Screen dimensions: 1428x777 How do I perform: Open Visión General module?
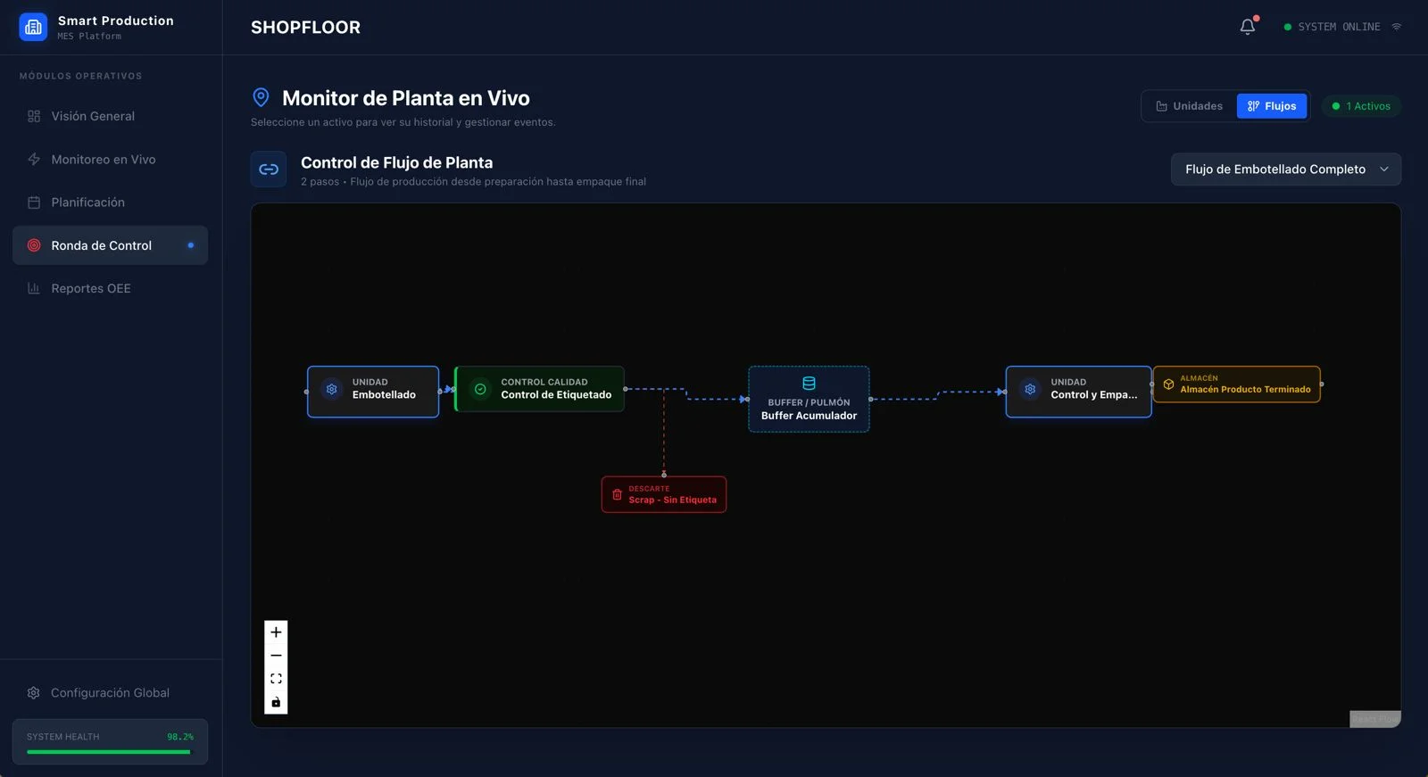(x=93, y=116)
